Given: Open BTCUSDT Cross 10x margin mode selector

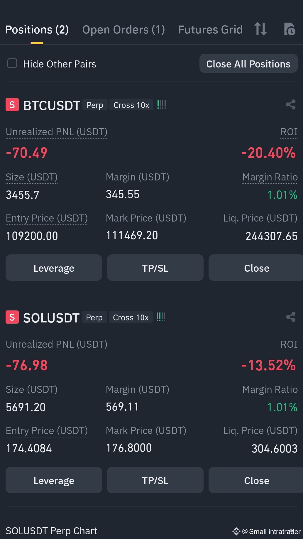Looking at the screenshot, I should point(131,105).
